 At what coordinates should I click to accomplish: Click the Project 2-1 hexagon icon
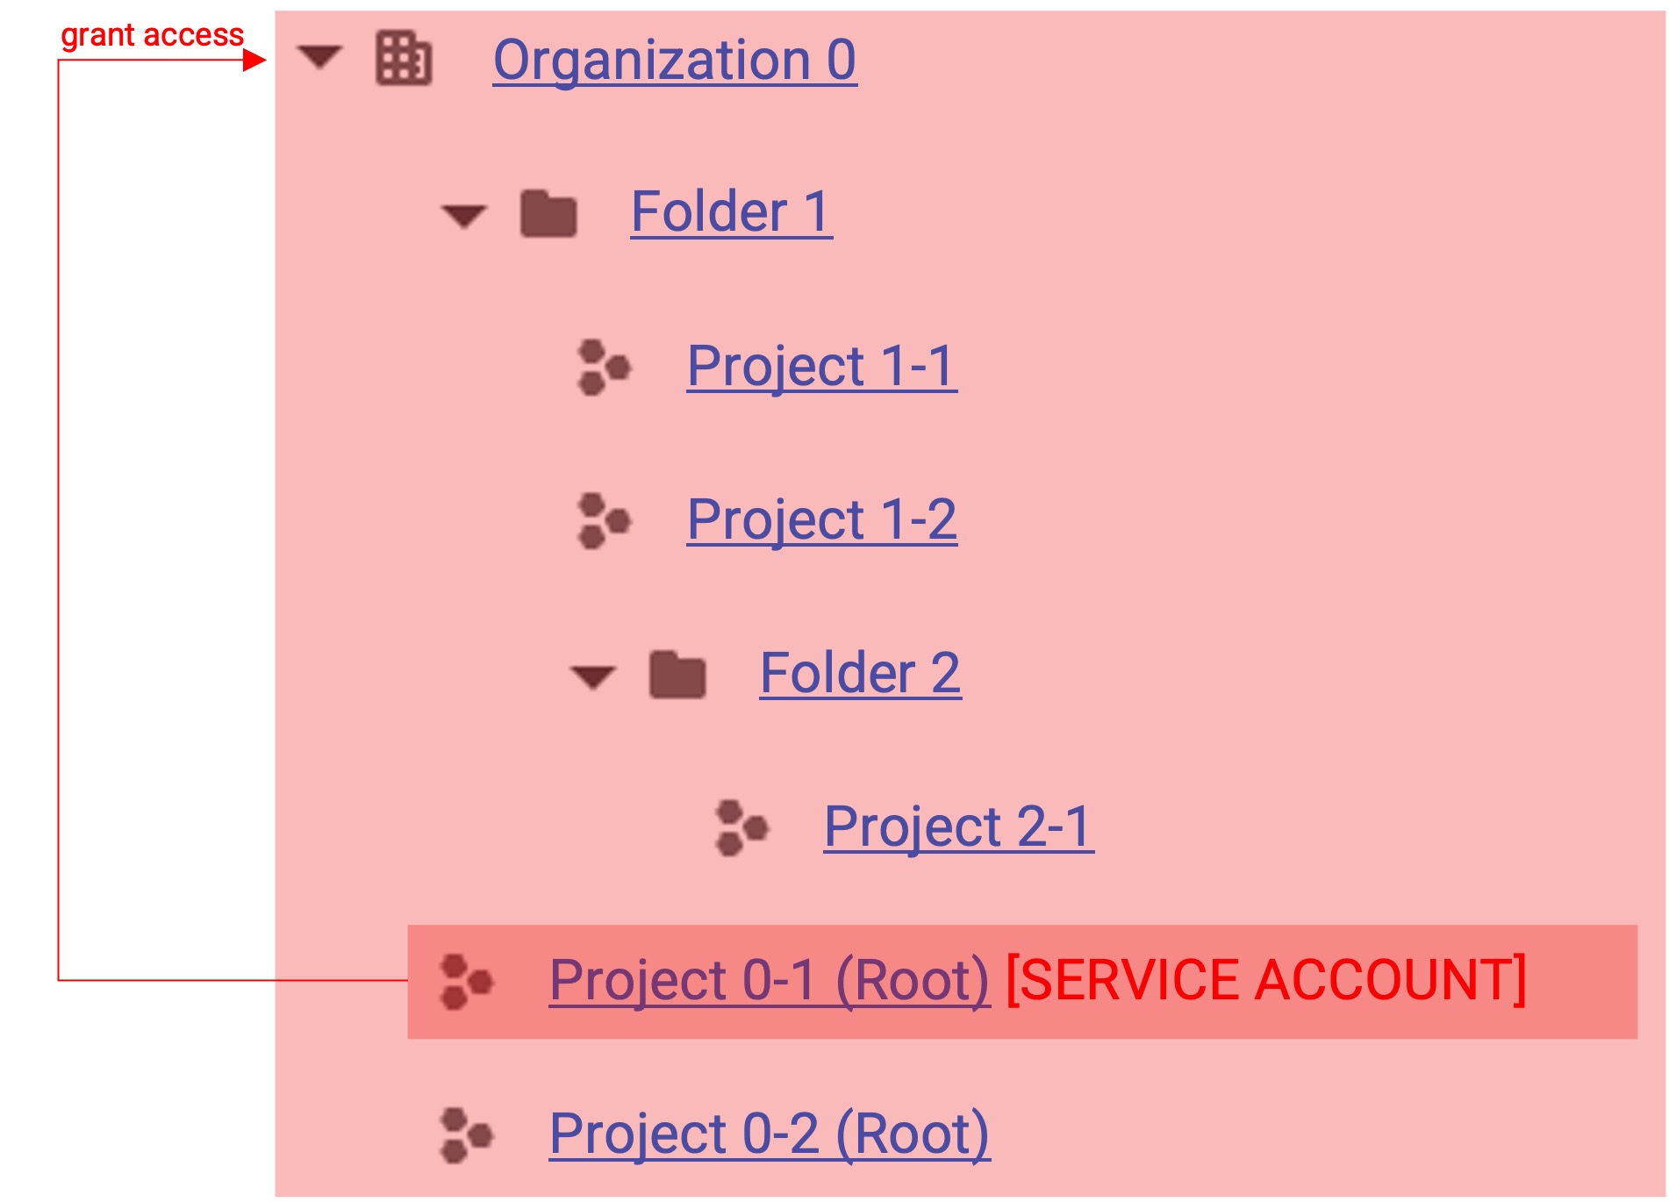742,827
